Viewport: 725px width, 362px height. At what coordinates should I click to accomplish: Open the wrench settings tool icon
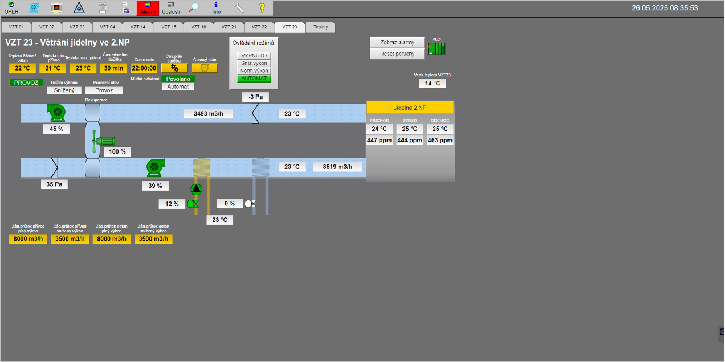(239, 7)
